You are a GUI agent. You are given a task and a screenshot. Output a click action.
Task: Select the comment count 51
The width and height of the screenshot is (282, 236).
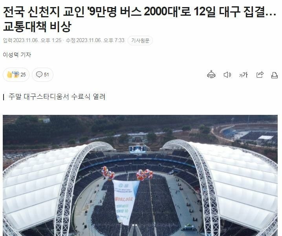(x=46, y=75)
